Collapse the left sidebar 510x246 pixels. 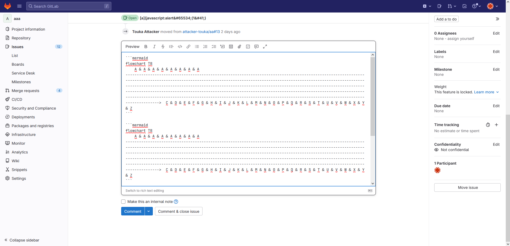pyautogui.click(x=22, y=240)
